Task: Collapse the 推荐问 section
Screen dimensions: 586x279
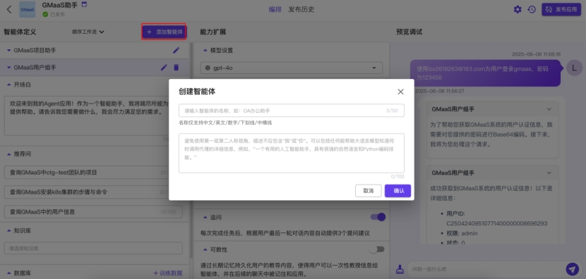Action: pyautogui.click(x=9, y=154)
